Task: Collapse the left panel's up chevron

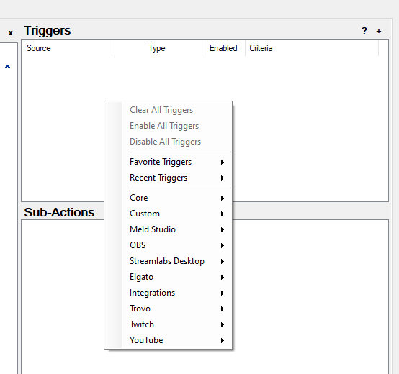Action: click(8, 67)
